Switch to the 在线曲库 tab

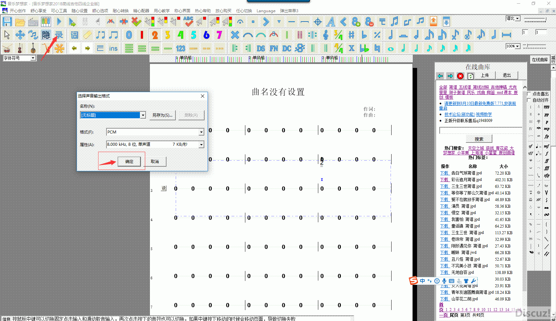click(540, 60)
